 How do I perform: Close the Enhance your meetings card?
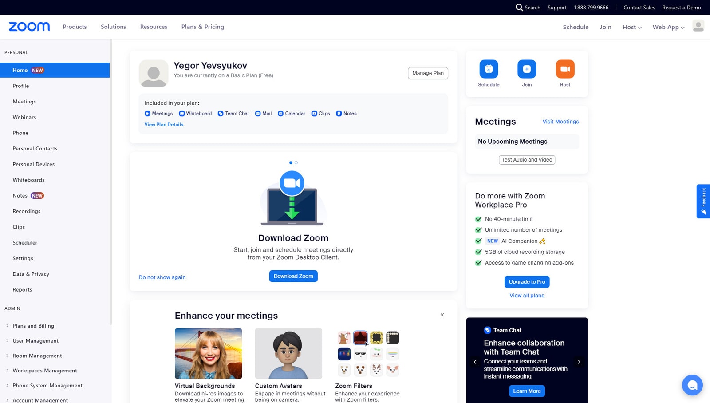442,315
